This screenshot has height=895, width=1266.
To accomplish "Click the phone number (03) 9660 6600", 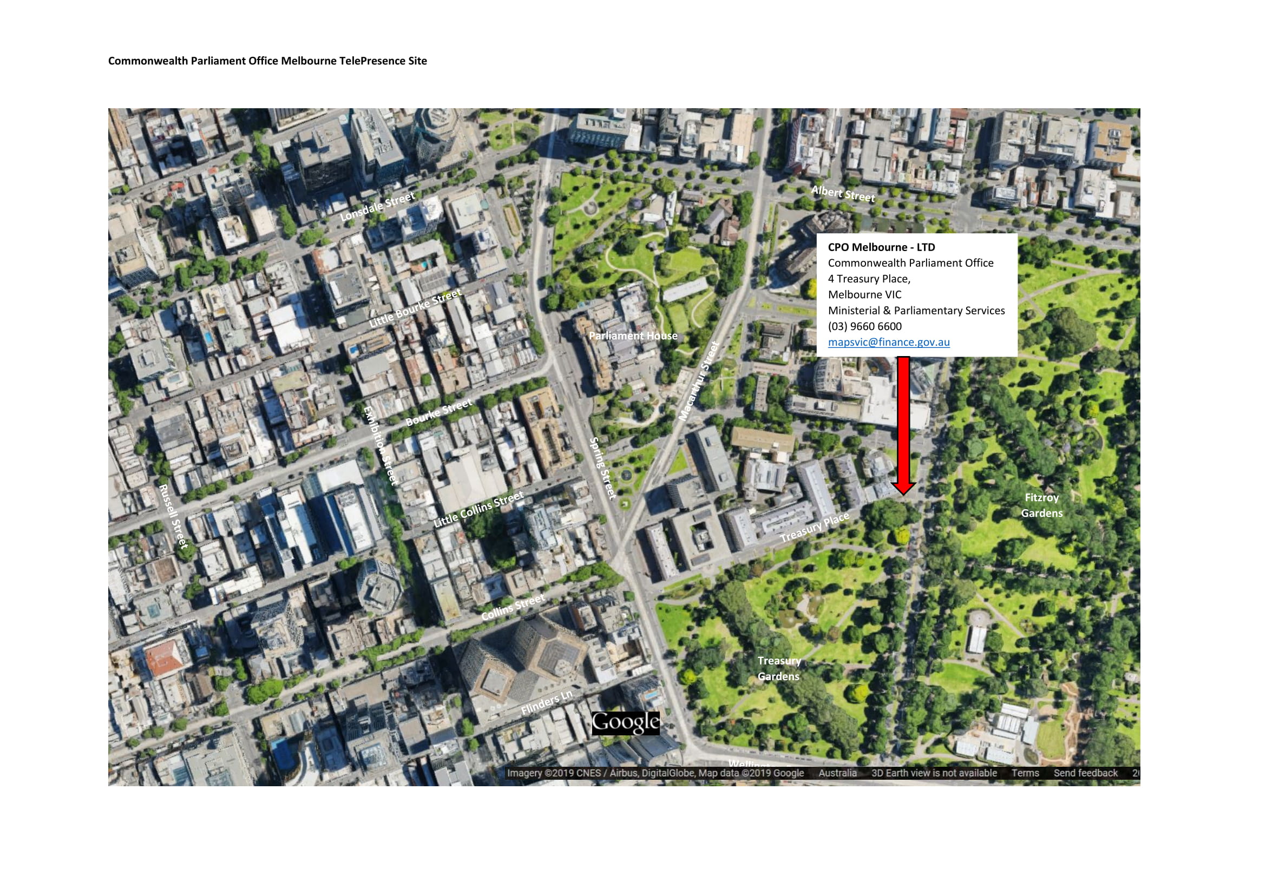I will (x=864, y=326).
